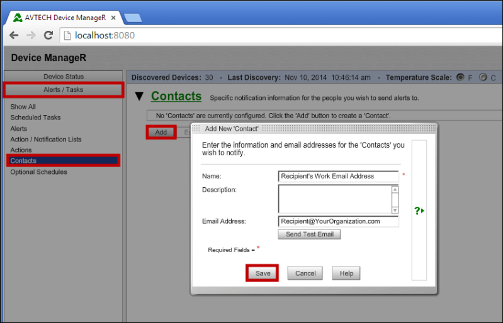Open Actions in sidebar

tap(21, 150)
